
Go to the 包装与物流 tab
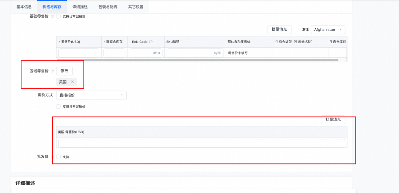pos(108,7)
